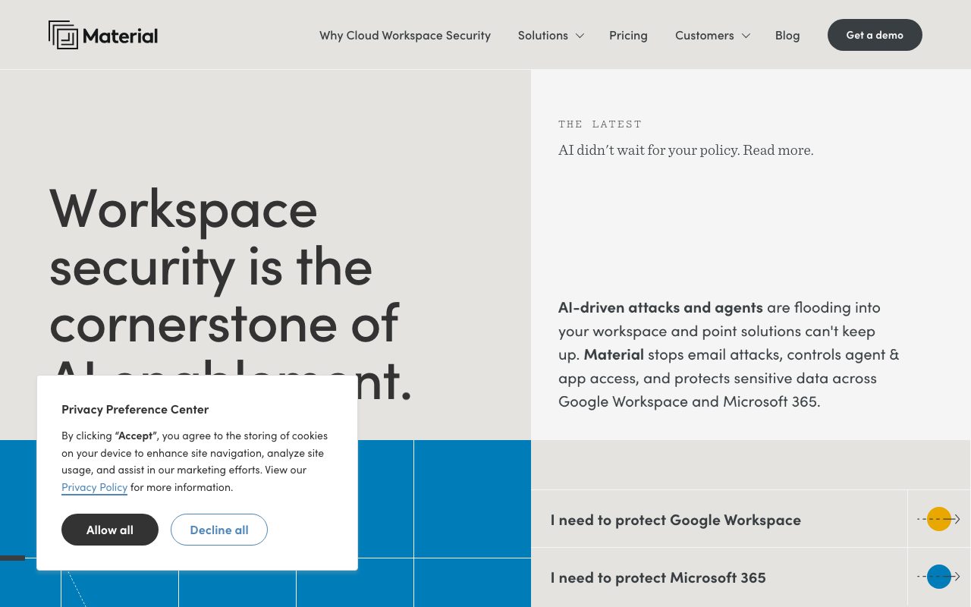The height and width of the screenshot is (607, 971).
Task: Click the Get a demo button
Action: [875, 35]
